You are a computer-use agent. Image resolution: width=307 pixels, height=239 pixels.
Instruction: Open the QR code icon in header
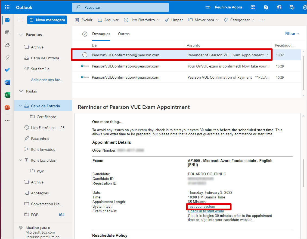coord(253,7)
